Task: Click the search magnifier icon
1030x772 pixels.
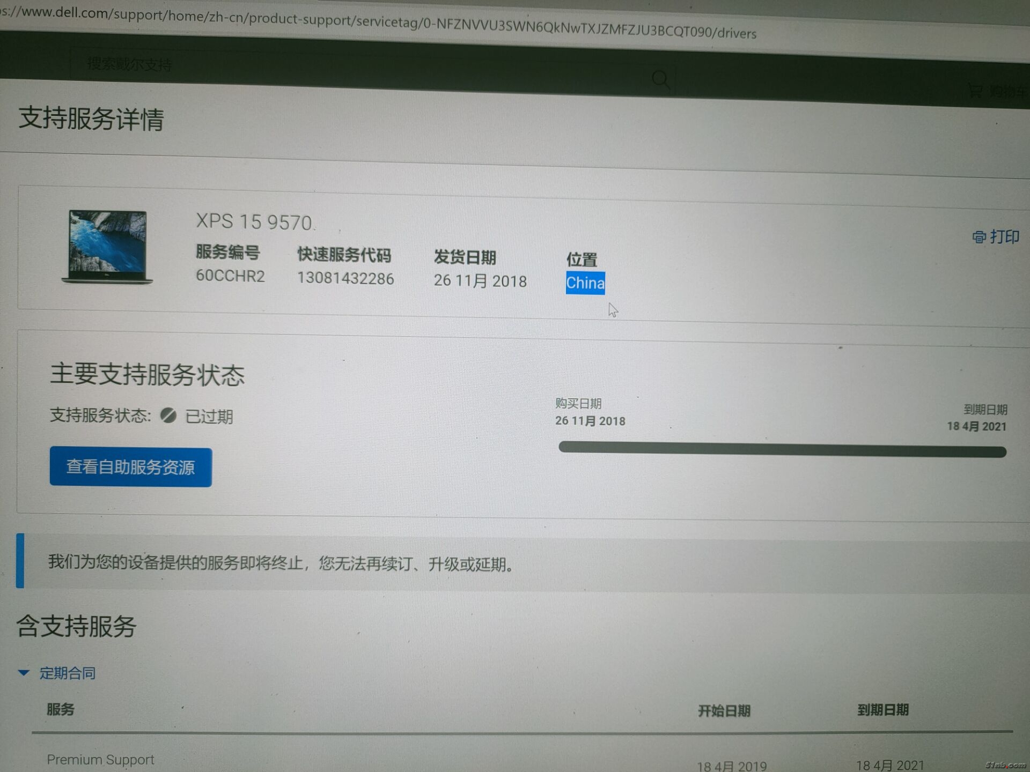Action: [x=660, y=81]
